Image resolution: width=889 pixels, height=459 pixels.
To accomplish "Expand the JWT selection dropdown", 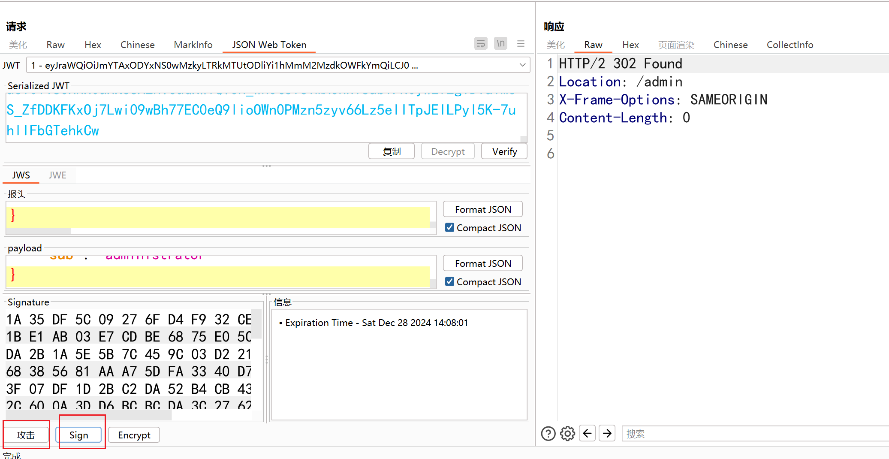I will [522, 65].
